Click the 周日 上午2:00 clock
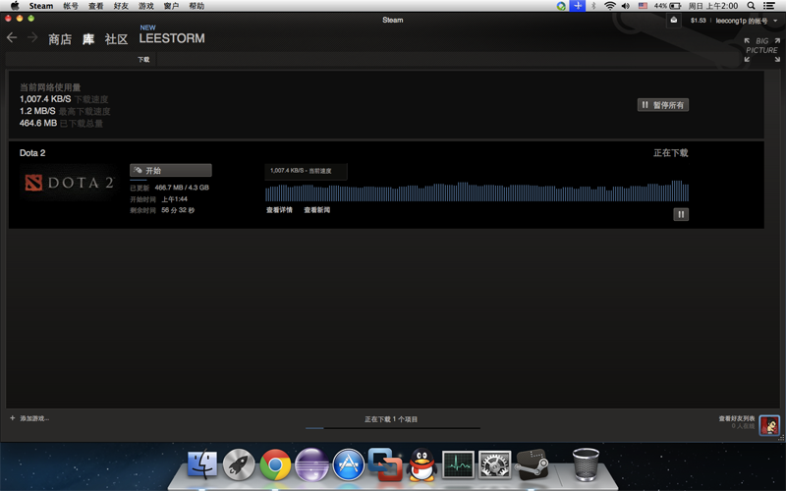Viewport: 786px width, 491px height. pyautogui.click(x=713, y=6)
